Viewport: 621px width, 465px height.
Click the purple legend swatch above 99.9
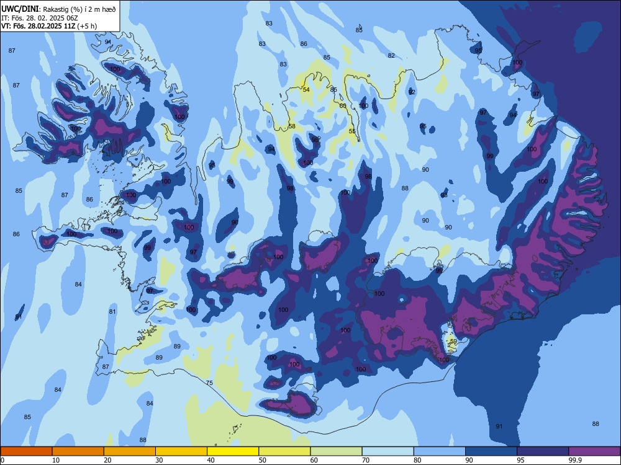[x=594, y=451]
